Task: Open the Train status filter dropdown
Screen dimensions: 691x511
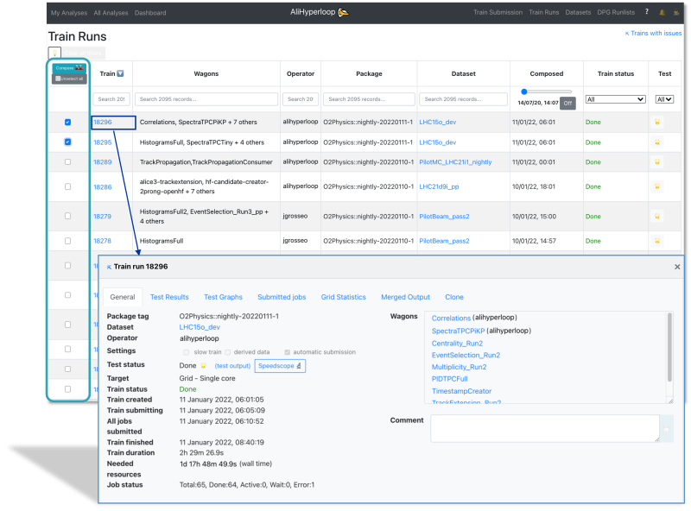Action: tap(615, 99)
